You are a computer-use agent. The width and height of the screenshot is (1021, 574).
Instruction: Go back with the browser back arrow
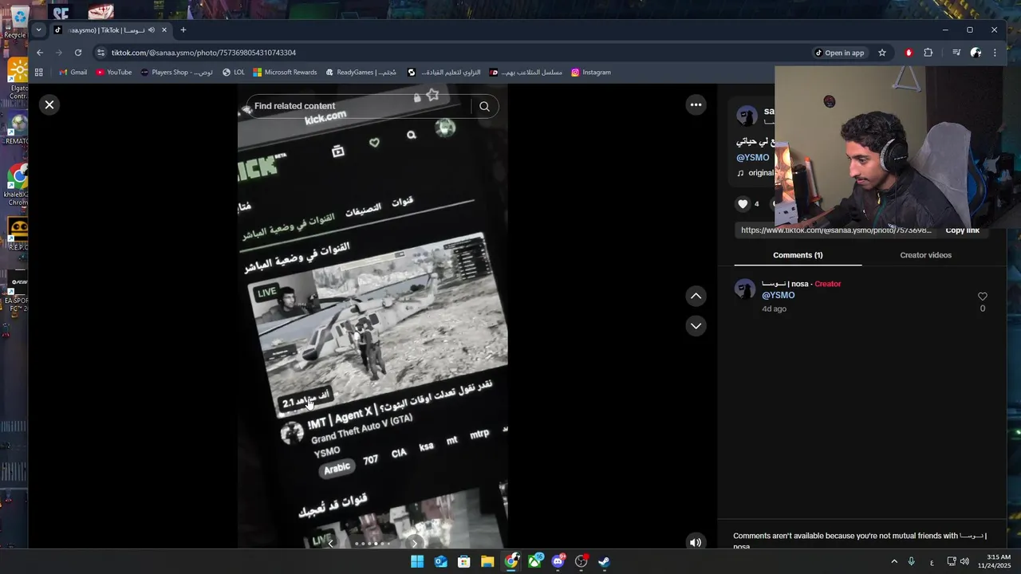(x=40, y=53)
